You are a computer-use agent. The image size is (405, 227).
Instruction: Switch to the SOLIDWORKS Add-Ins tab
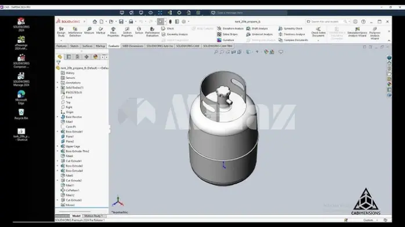click(160, 46)
